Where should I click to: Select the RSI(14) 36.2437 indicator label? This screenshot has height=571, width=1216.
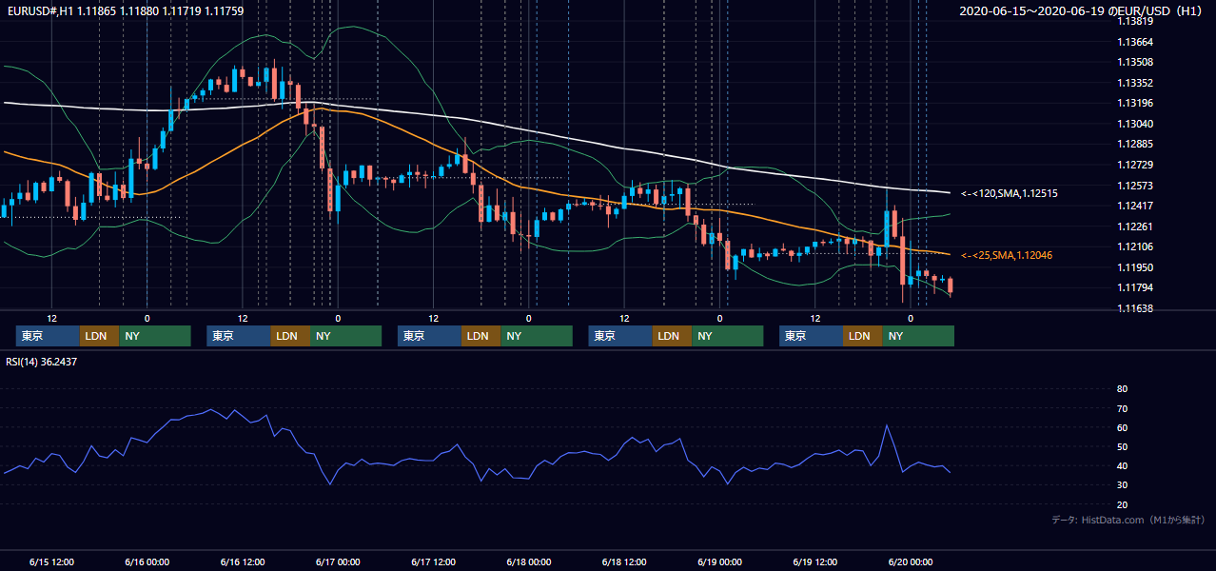point(42,362)
